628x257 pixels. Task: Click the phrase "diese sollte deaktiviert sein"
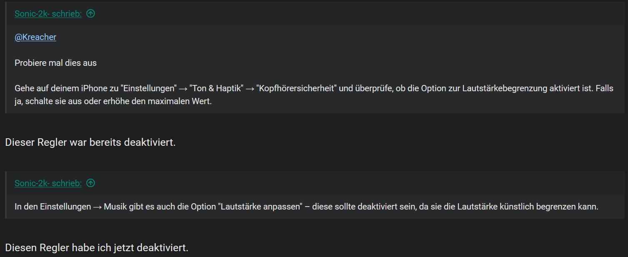[364, 207]
